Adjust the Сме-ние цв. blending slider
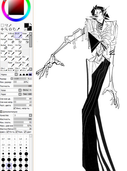The height and width of the screenshot is (171, 127). (23, 99)
